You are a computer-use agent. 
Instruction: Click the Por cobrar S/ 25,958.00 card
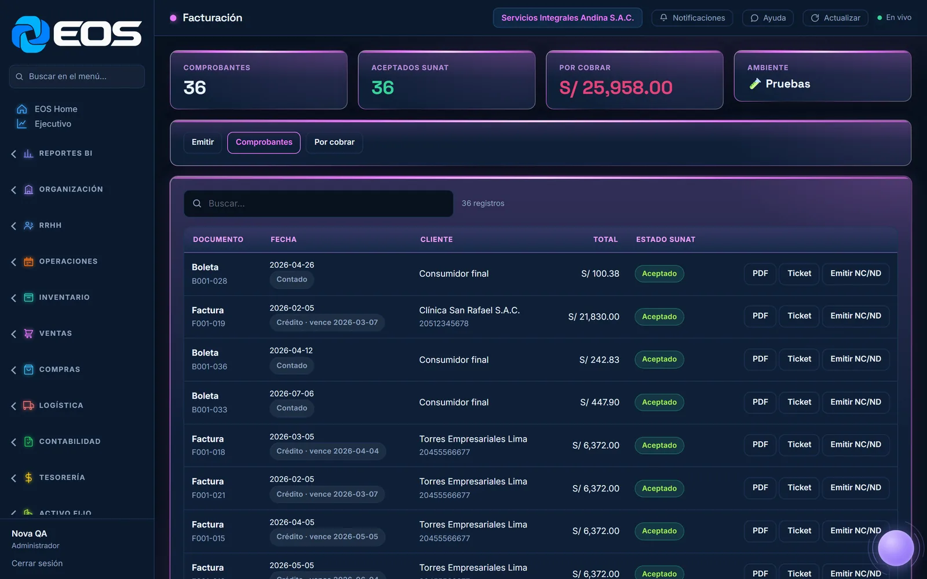point(634,80)
